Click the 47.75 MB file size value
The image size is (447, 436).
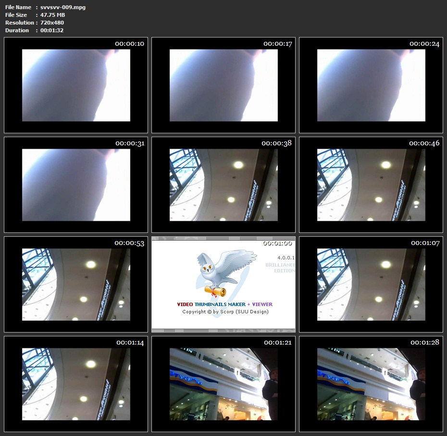pos(52,15)
